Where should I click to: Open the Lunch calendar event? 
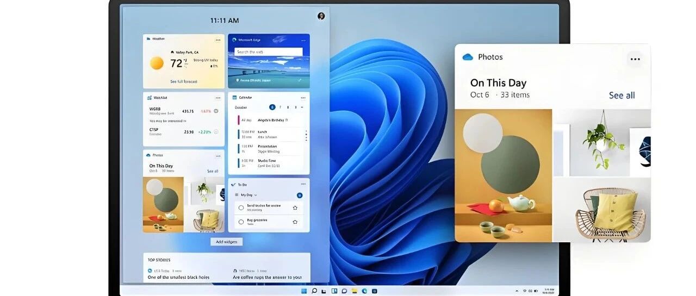(270, 135)
